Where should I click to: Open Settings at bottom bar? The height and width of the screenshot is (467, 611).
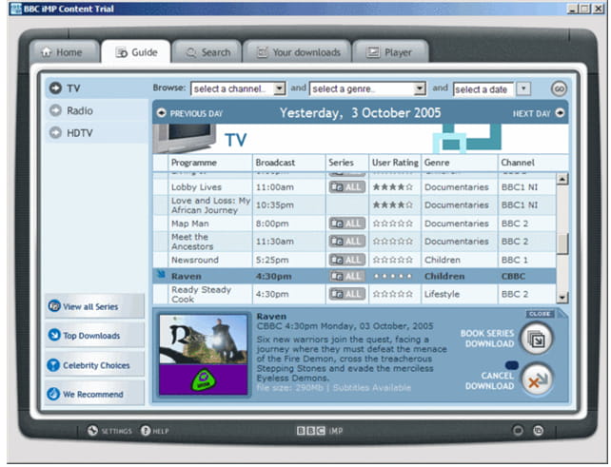pyautogui.click(x=109, y=431)
